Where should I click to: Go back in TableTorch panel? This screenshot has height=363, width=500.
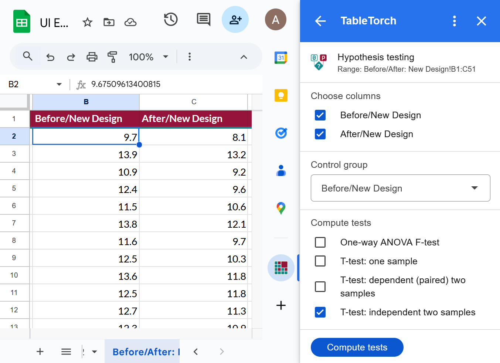coord(320,21)
